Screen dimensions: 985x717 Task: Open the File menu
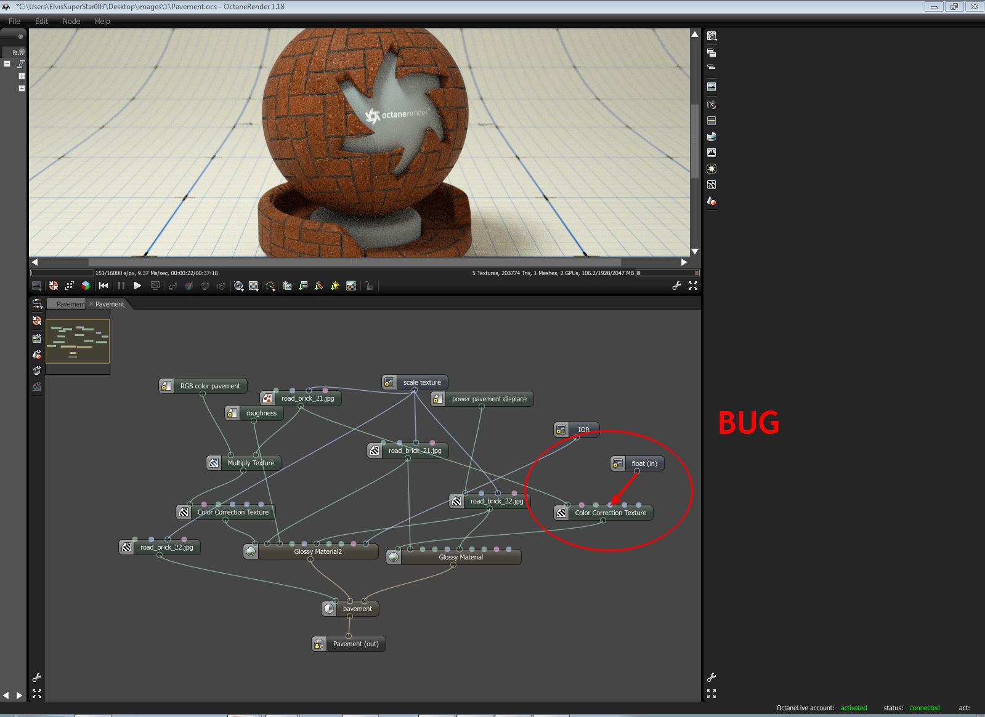[14, 21]
